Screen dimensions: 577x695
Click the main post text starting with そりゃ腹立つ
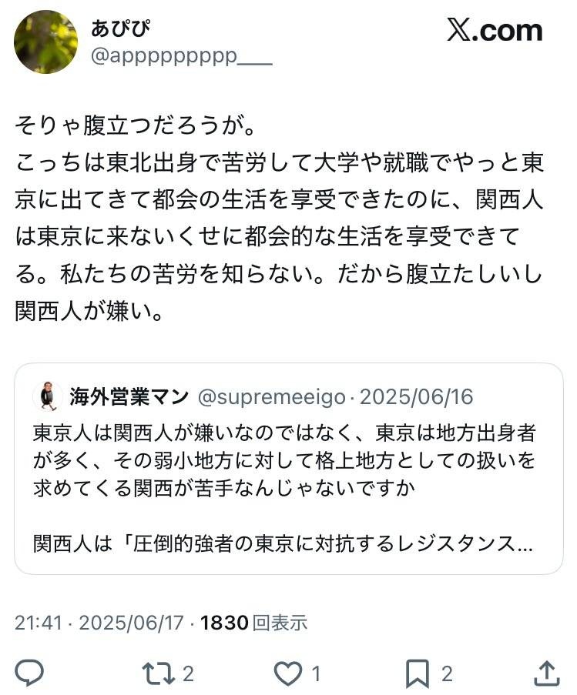(279, 218)
